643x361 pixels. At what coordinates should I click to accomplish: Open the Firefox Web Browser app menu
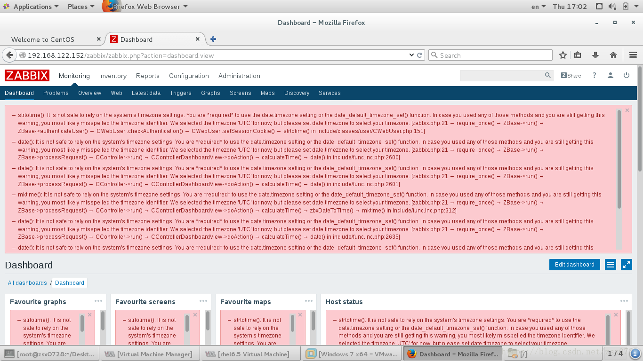tap(145, 7)
